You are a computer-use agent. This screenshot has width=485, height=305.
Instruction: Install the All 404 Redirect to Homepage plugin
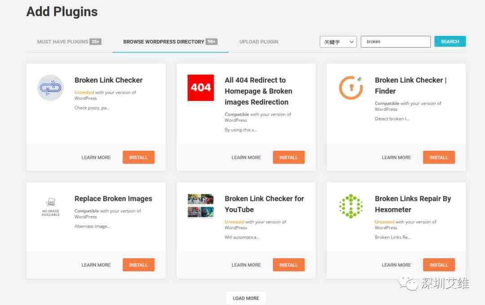[289, 157]
